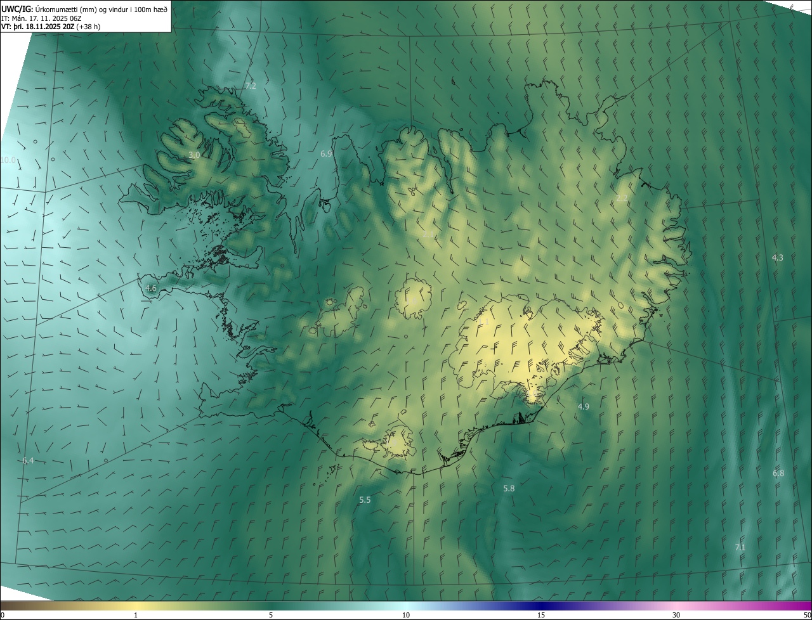This screenshot has width=812, height=620.
Task: Click the pink colorbar segment above label 30
Action: coord(676,605)
